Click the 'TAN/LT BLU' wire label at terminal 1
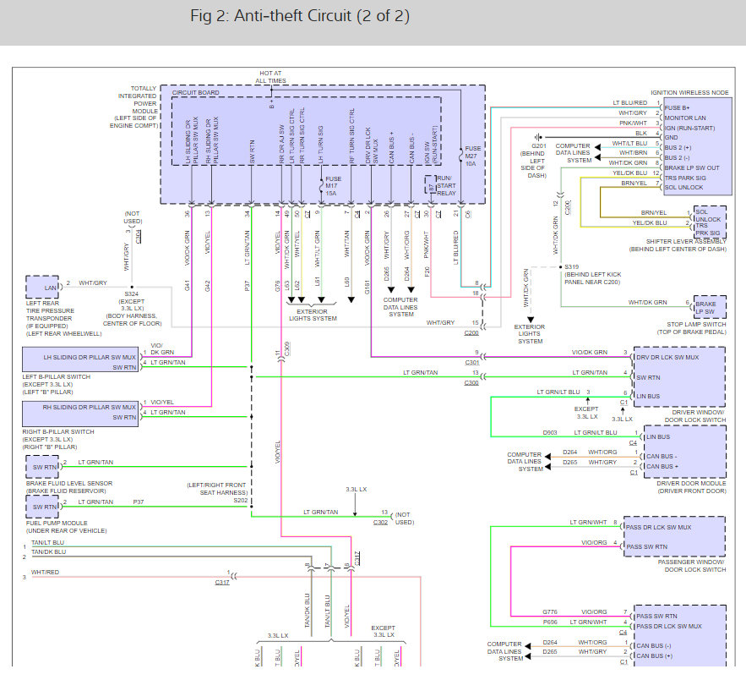Viewport: 746px width, 680px height. click(47, 543)
